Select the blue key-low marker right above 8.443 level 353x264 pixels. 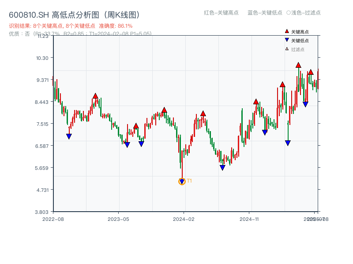tap(305, 104)
